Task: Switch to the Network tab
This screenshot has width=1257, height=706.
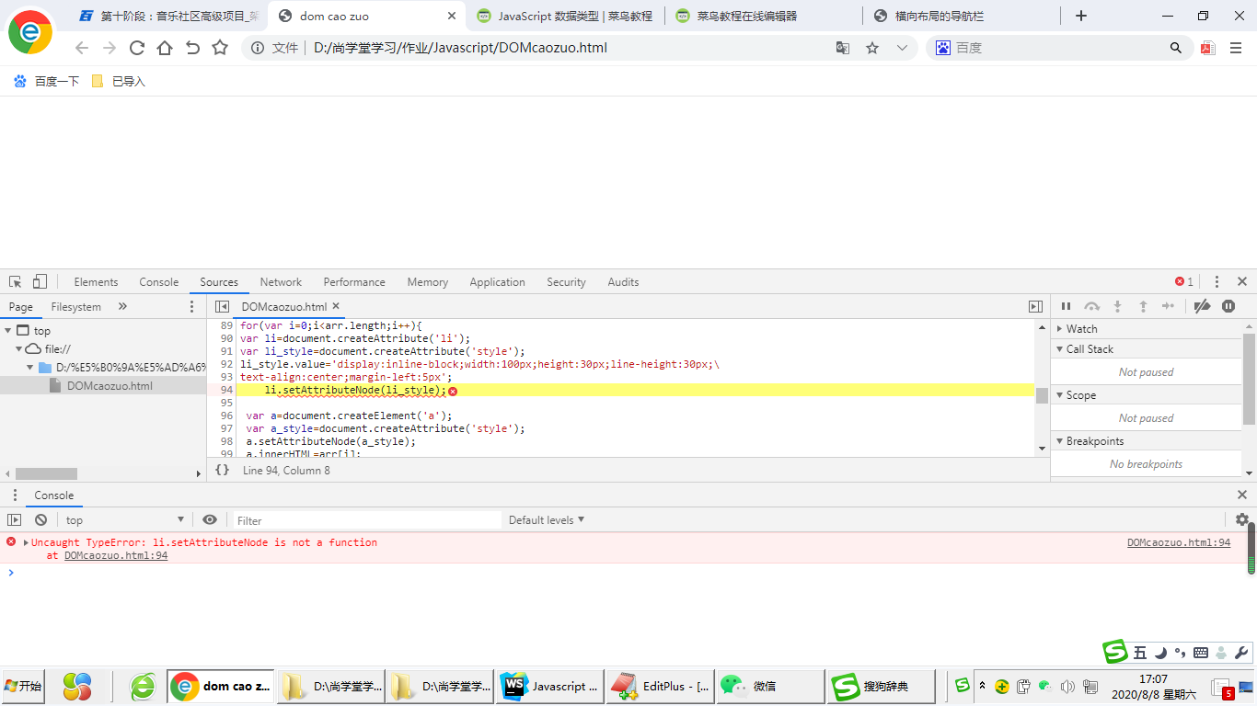Action: pyautogui.click(x=281, y=282)
